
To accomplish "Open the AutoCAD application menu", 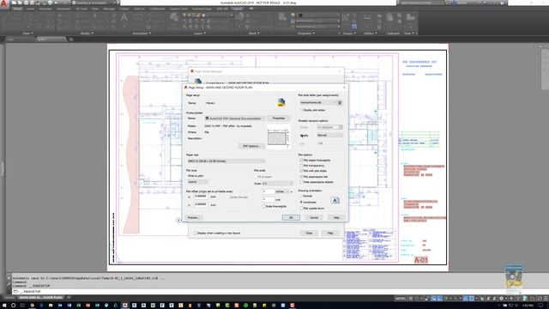I will pyautogui.click(x=4, y=3).
